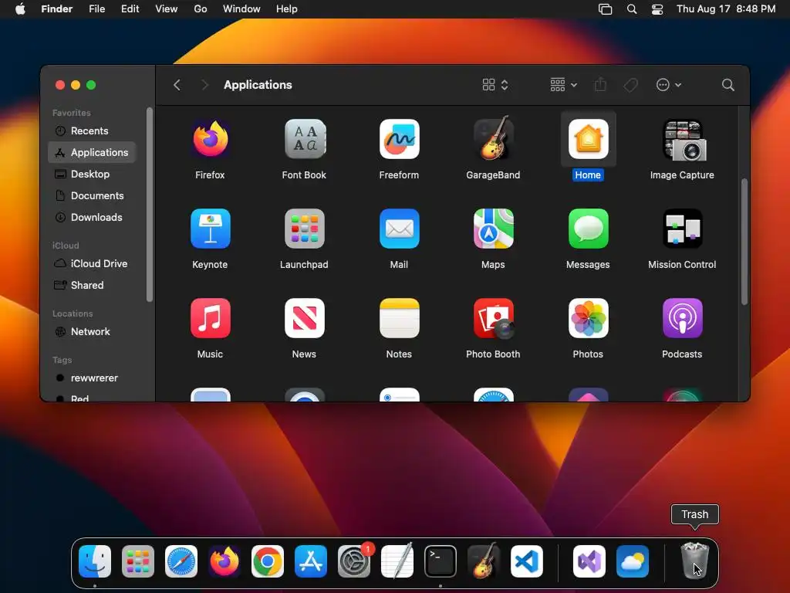Image resolution: width=790 pixels, height=593 pixels.
Task: Open TextEdit from the Dock
Action: [397, 561]
